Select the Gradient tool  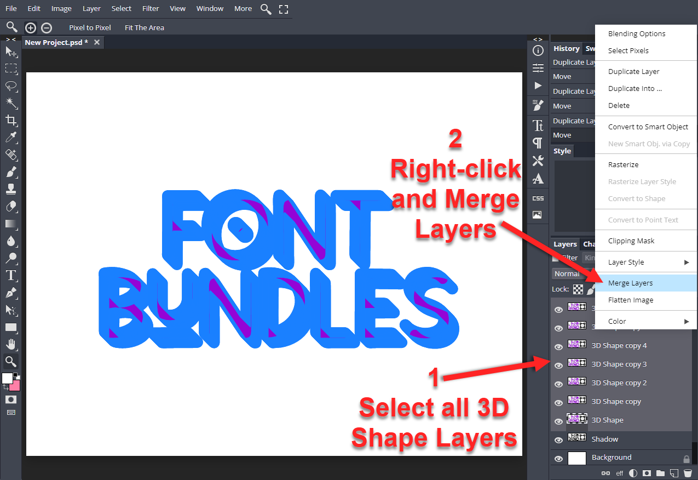pyautogui.click(x=11, y=224)
